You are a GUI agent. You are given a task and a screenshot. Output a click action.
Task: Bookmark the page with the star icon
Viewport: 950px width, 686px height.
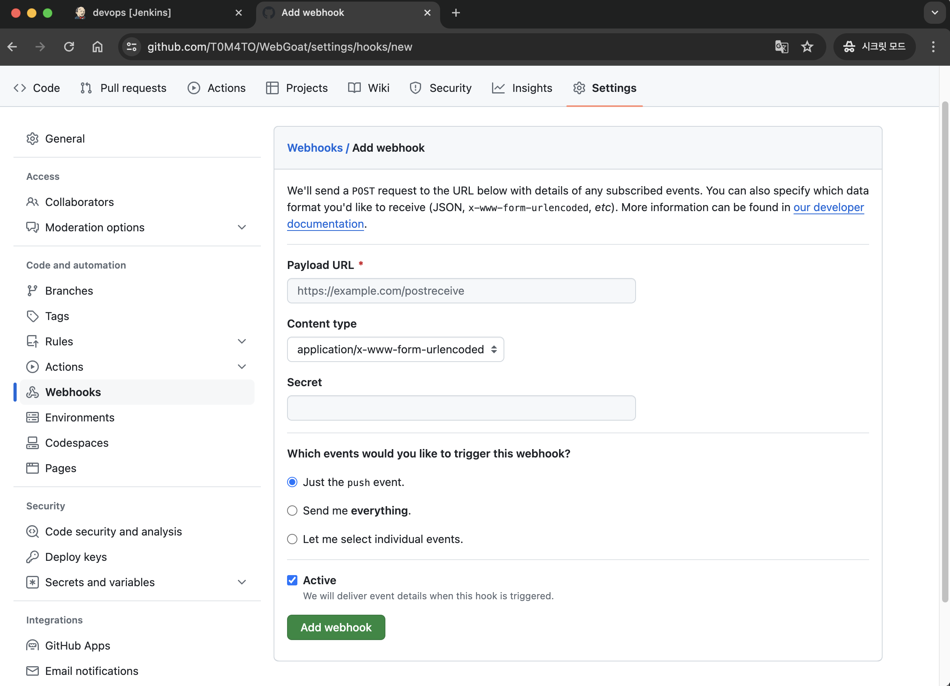(807, 46)
